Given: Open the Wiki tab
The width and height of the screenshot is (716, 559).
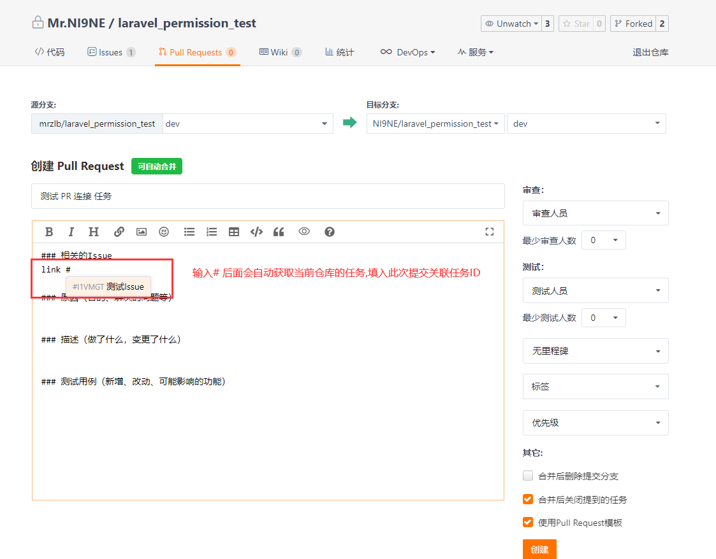Looking at the screenshot, I should tap(279, 52).
